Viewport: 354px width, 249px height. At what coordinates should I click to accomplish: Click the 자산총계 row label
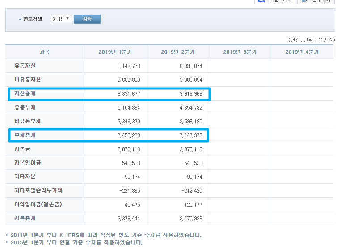coord(25,93)
